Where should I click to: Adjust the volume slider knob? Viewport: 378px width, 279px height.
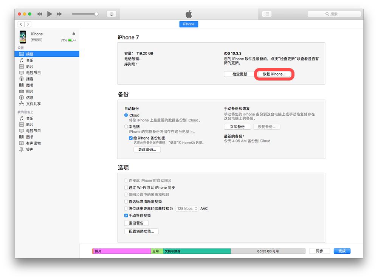point(96,14)
